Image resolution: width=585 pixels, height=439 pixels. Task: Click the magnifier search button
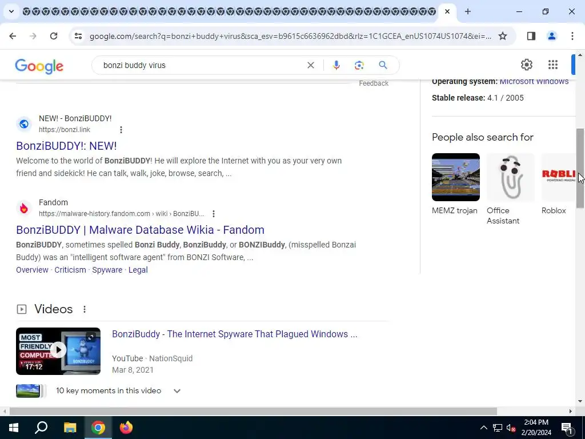tap(383, 65)
